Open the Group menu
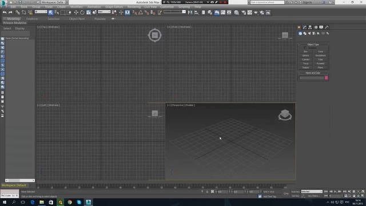 coord(36,7)
